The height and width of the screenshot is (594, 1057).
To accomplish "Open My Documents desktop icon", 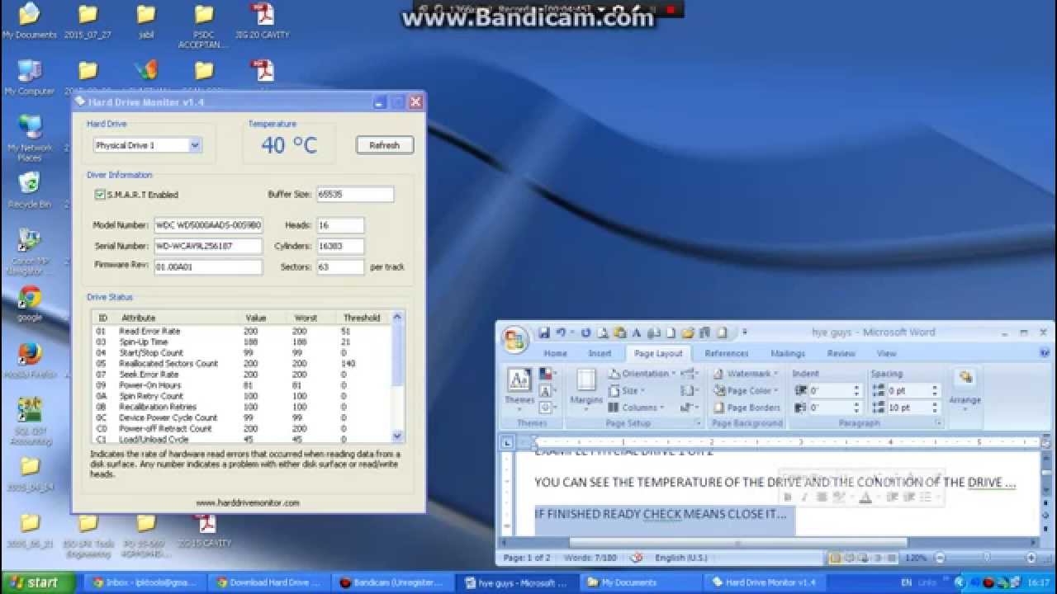I will click(x=30, y=21).
